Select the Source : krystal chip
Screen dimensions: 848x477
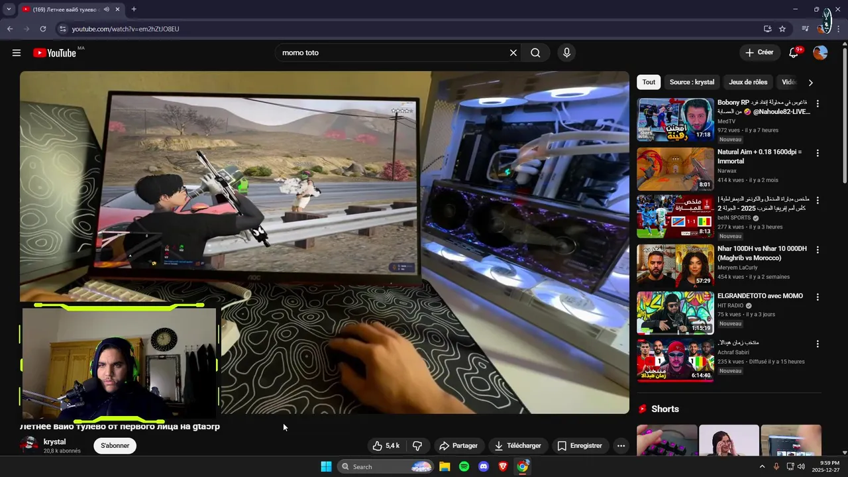692,82
